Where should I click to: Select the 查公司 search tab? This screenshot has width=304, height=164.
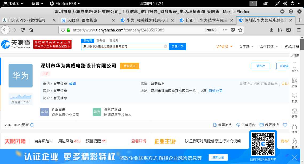click(x=88, y=41)
